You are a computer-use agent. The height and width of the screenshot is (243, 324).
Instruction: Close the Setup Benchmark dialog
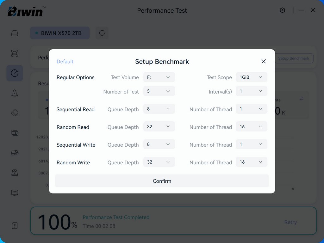pos(264,61)
